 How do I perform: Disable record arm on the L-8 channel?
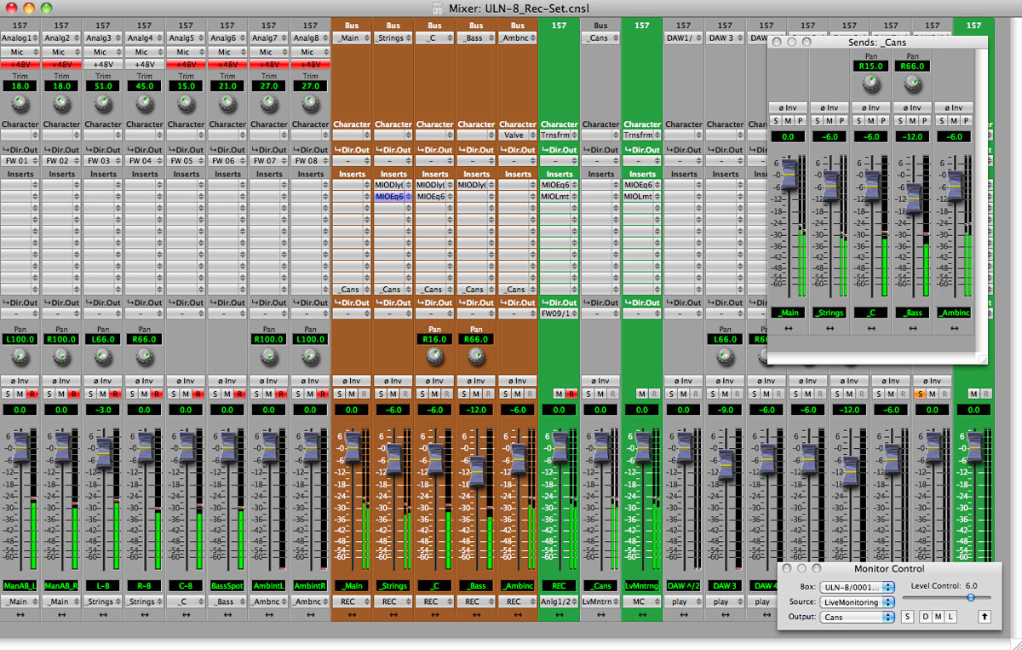click(x=114, y=394)
